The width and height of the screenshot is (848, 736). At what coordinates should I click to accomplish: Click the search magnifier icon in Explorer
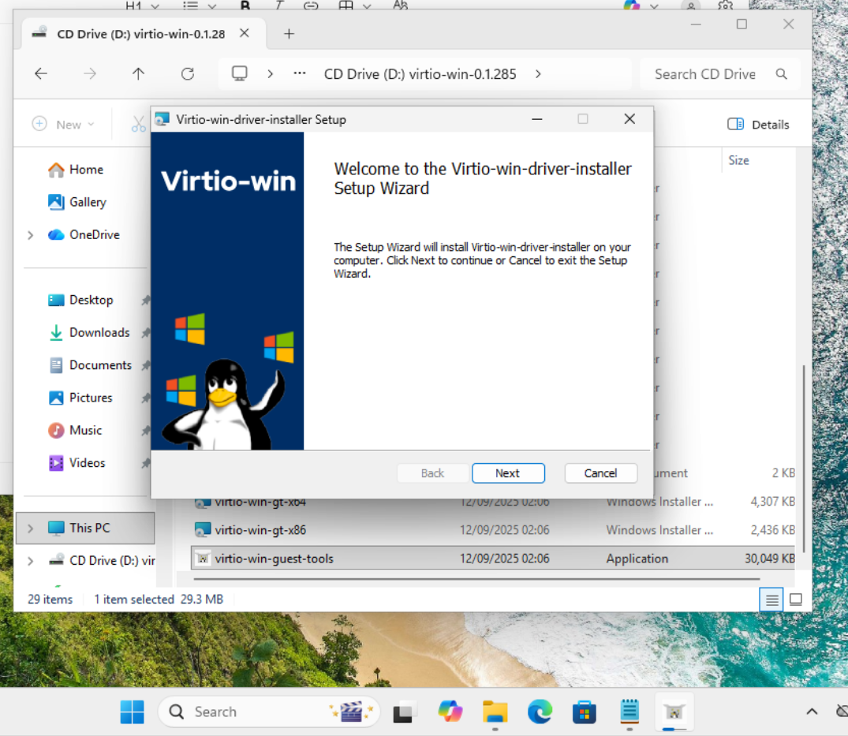pyautogui.click(x=782, y=74)
